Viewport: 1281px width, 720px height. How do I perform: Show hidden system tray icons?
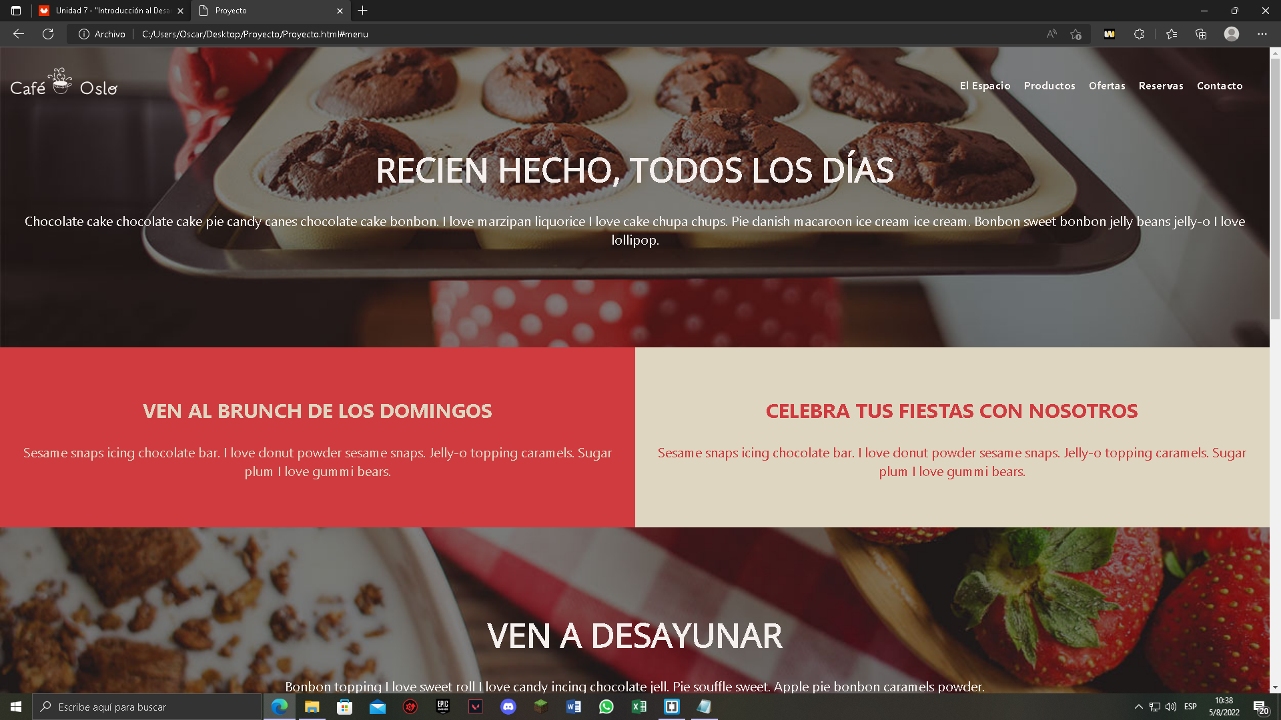1139,707
